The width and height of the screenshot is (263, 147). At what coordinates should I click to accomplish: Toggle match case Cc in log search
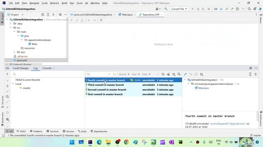115,74
